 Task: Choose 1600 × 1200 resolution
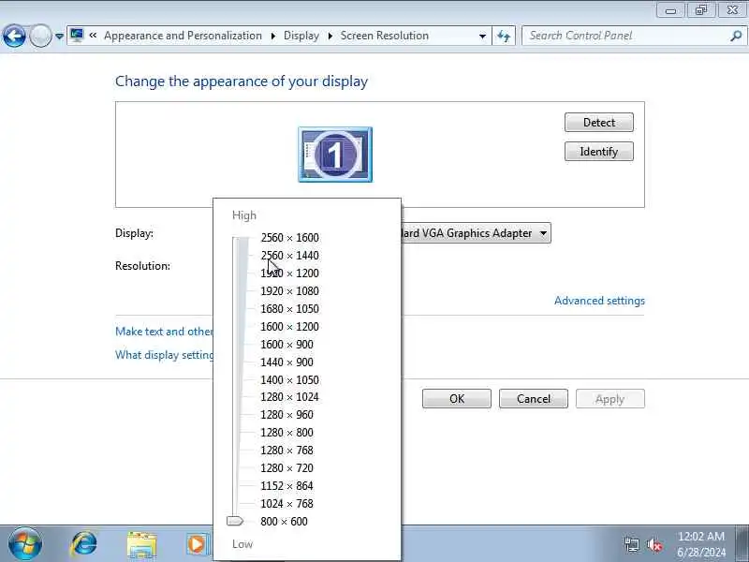click(289, 326)
